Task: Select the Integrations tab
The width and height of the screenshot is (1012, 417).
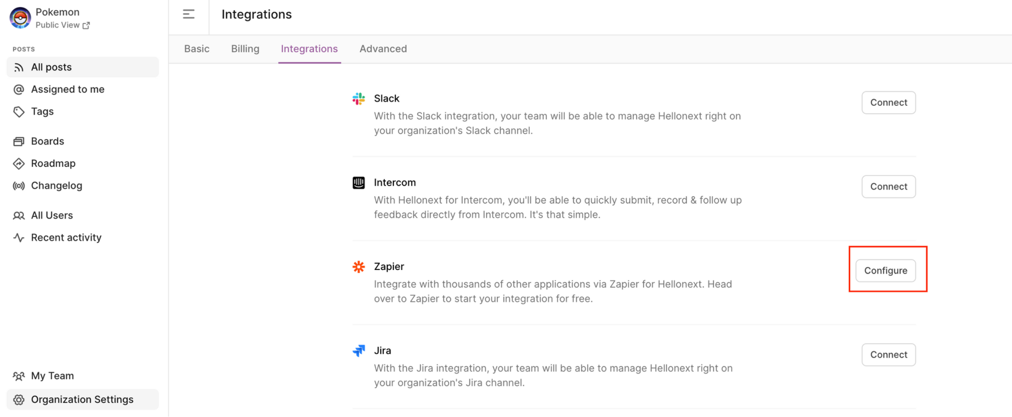Action: click(309, 49)
